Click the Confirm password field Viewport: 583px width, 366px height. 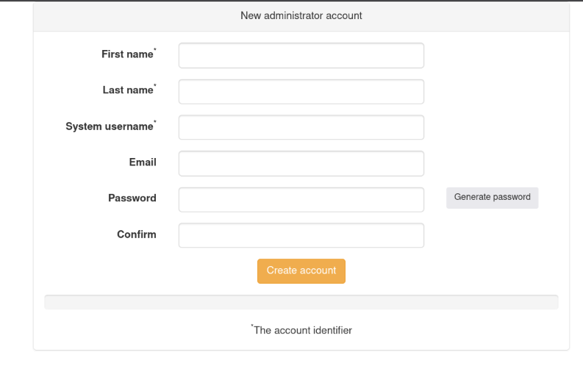pos(301,235)
